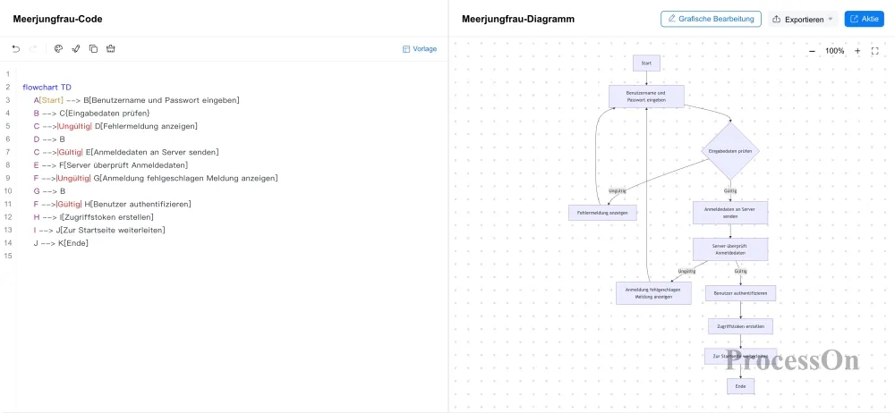
Task: Open the Vorlage template picker
Action: 420,49
